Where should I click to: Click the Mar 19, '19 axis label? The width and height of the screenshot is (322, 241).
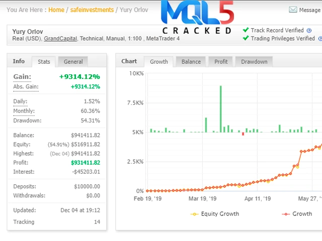pyautogui.click(x=202, y=199)
